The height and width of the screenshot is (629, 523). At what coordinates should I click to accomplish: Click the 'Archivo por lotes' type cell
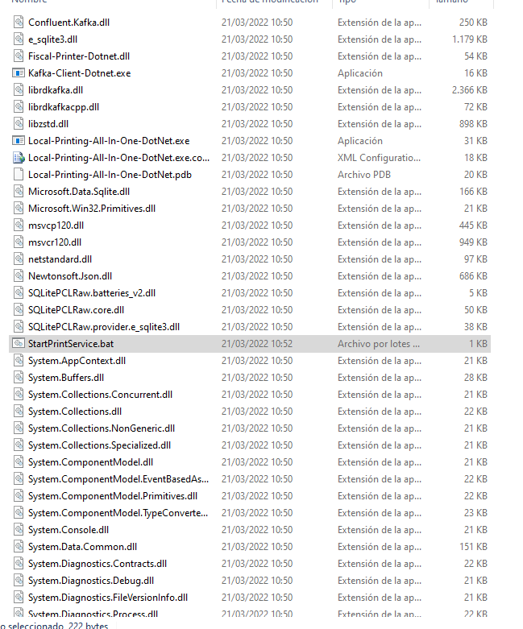pyautogui.click(x=379, y=344)
